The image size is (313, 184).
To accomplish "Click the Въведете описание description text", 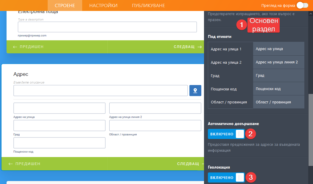I will [29, 82].
